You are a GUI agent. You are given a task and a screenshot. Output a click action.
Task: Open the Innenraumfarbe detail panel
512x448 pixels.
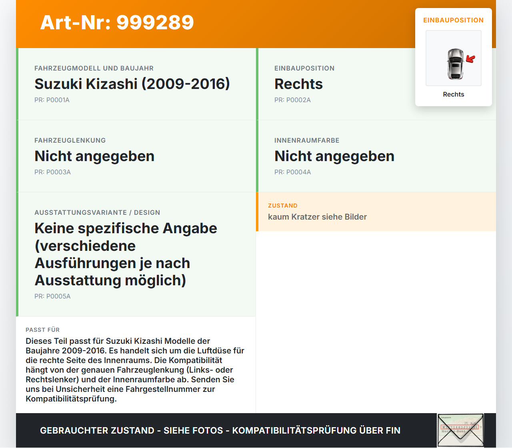point(376,156)
